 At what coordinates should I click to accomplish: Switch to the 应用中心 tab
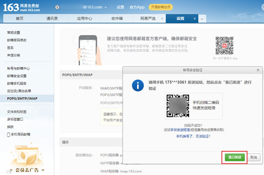[x=84, y=19]
